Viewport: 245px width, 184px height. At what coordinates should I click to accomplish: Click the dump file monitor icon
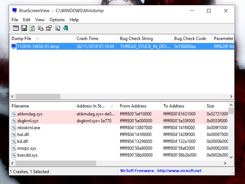point(14,46)
